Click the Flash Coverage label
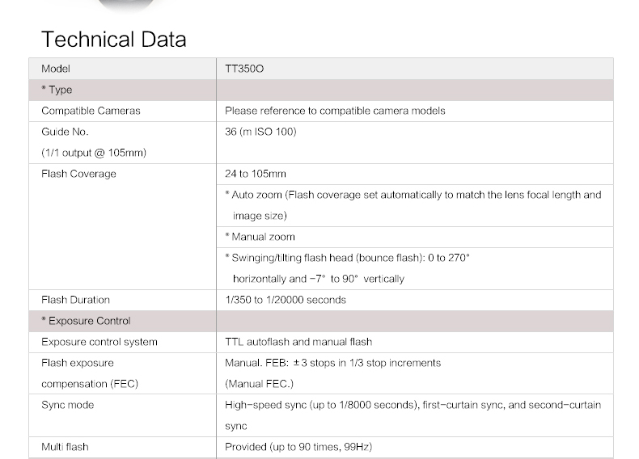Viewport: 639px width, 459px height. tap(78, 174)
